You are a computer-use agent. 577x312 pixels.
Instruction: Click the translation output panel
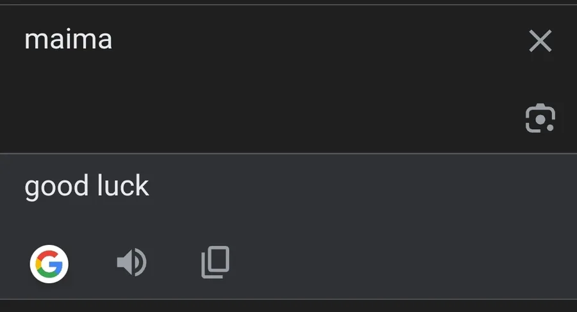[x=288, y=226]
